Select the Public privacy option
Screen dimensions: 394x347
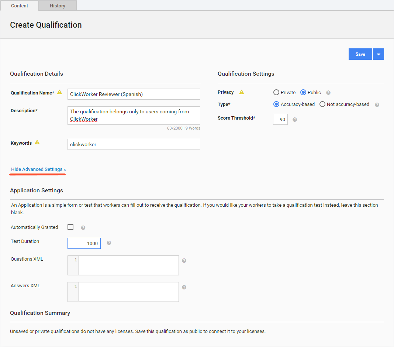coord(303,92)
